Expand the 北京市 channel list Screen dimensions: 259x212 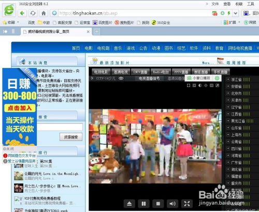[x=228, y=93]
